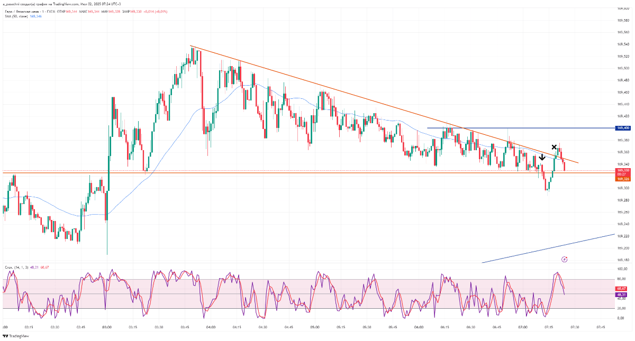Click the red 60,67 stochastic value label
The height and width of the screenshot is (341, 635).
click(x=622, y=288)
